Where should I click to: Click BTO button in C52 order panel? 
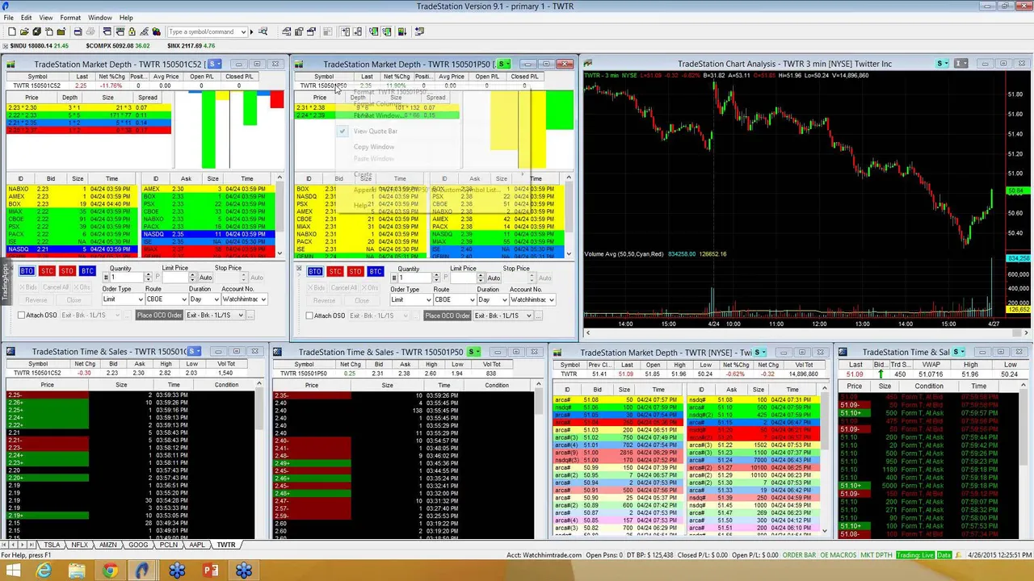coord(27,271)
